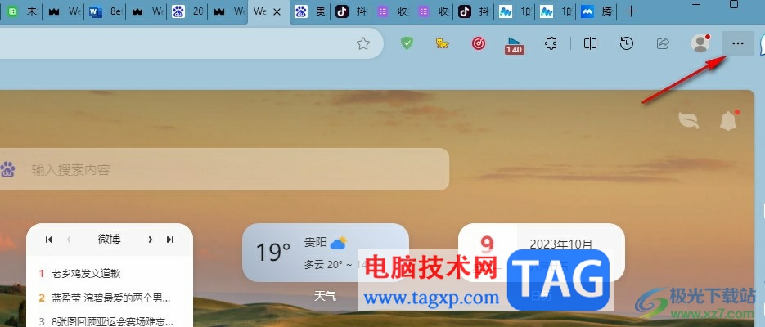765x327 pixels.
Task: Click the '微博' heading in hot list
Action: click(110, 240)
